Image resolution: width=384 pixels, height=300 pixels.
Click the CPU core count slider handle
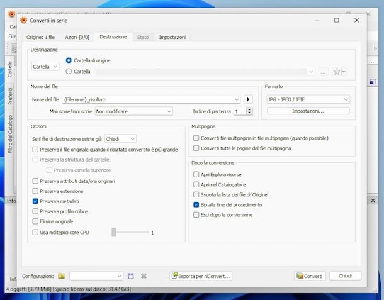point(114,232)
